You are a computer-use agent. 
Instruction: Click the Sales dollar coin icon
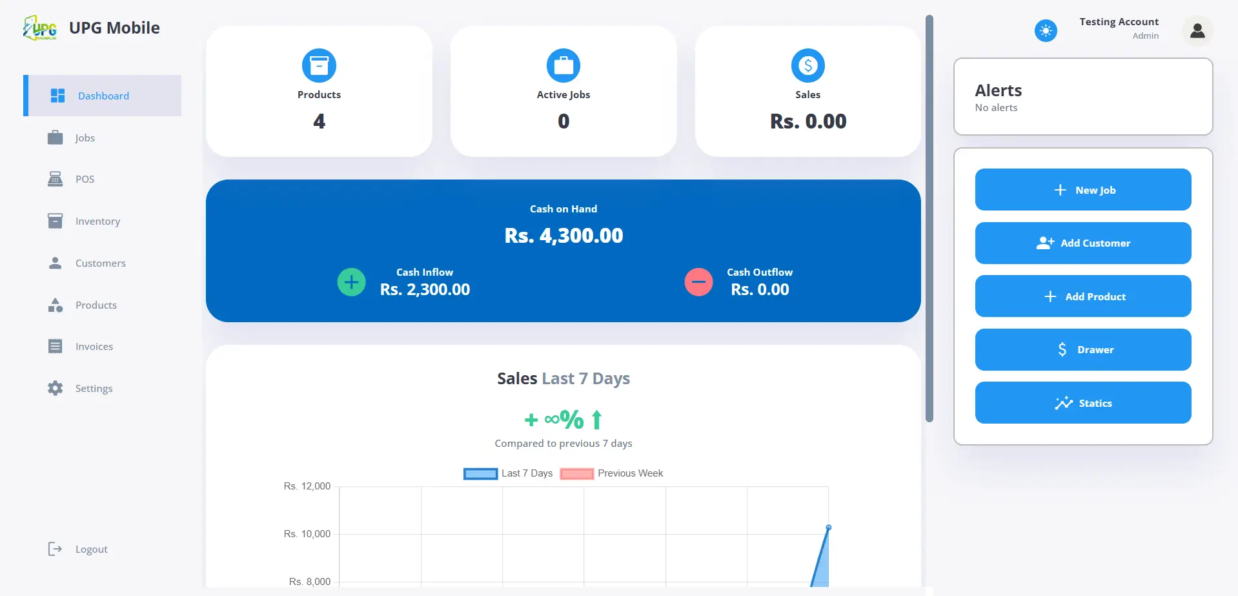click(807, 65)
